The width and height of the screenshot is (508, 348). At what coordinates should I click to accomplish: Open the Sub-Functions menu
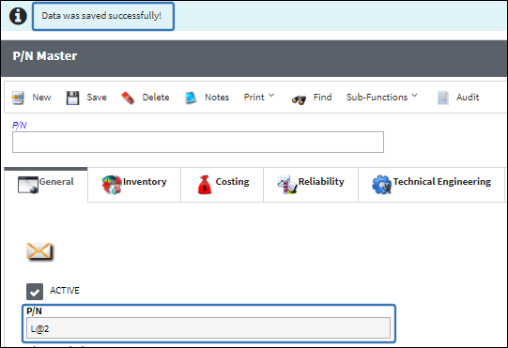382,98
